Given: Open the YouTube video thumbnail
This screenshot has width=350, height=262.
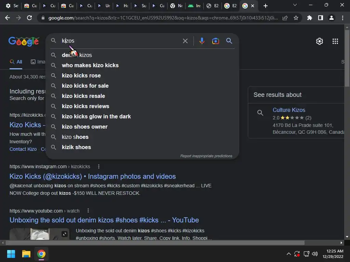Looking at the screenshot, I should [39, 234].
